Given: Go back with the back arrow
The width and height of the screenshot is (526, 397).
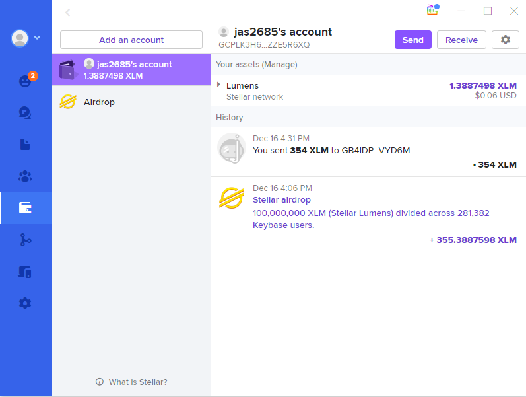Looking at the screenshot, I should point(67,13).
